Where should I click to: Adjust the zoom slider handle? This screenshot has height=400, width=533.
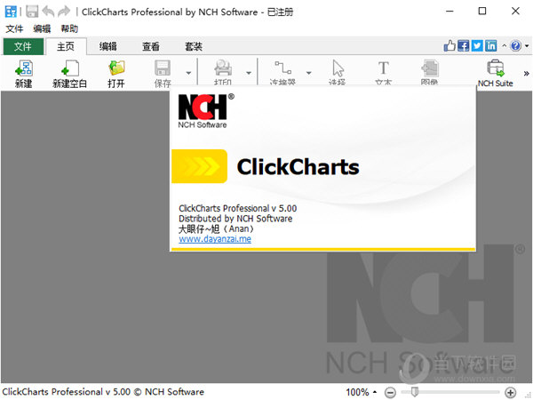(415, 392)
